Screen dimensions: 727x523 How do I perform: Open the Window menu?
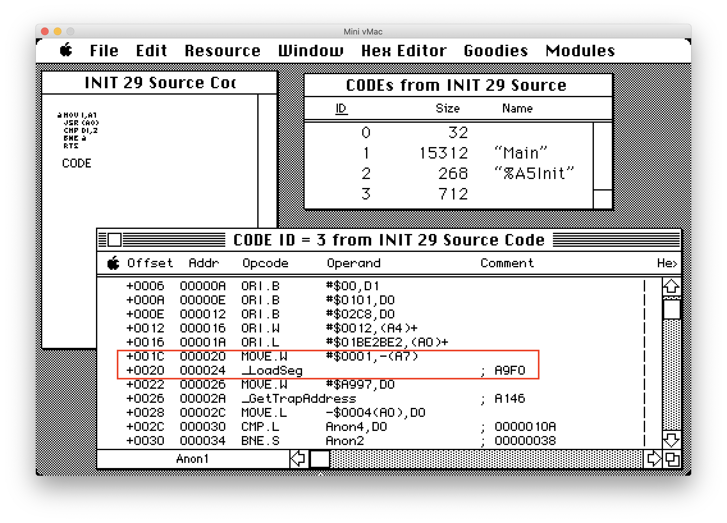[311, 51]
